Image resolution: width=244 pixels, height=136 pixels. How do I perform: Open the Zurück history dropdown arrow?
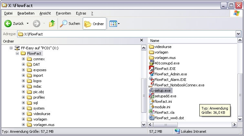click(27, 24)
